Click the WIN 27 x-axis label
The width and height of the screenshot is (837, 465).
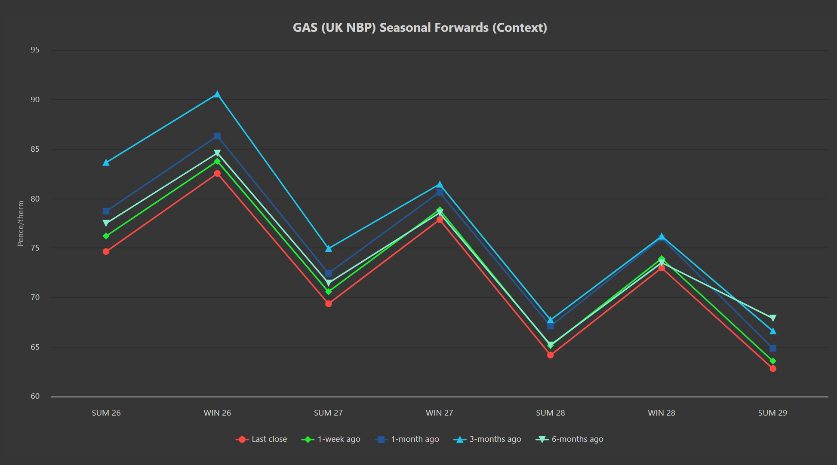point(439,413)
